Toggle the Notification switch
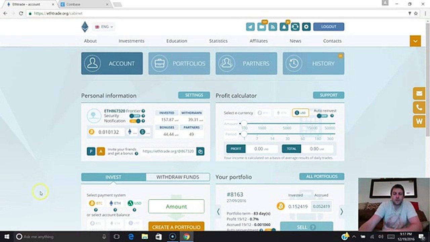The width and height of the screenshot is (430, 242). pos(135,121)
